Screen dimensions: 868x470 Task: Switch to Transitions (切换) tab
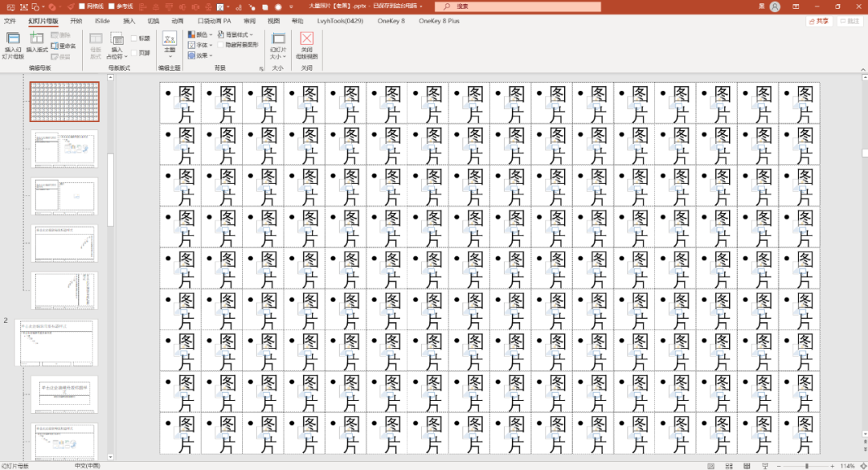pyautogui.click(x=154, y=21)
